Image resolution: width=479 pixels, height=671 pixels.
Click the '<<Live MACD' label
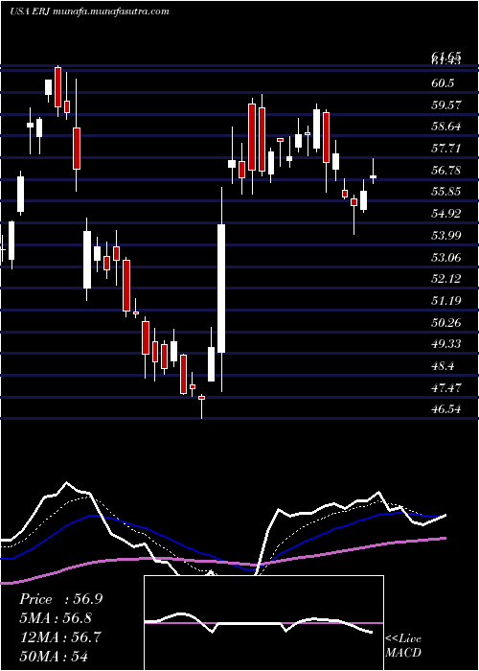coord(403,645)
